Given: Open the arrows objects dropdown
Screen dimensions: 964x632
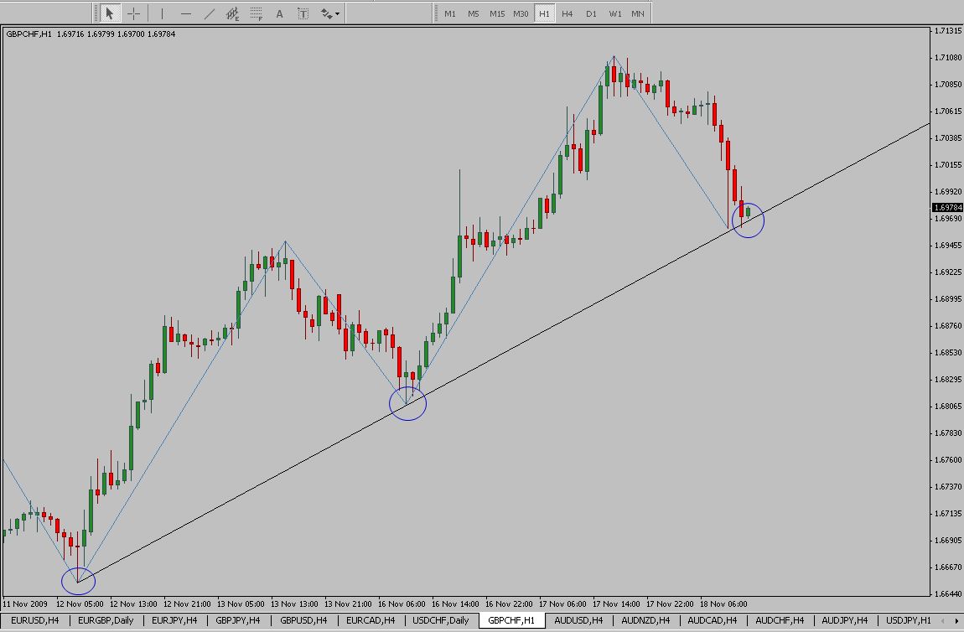Looking at the screenshot, I should [x=330, y=13].
